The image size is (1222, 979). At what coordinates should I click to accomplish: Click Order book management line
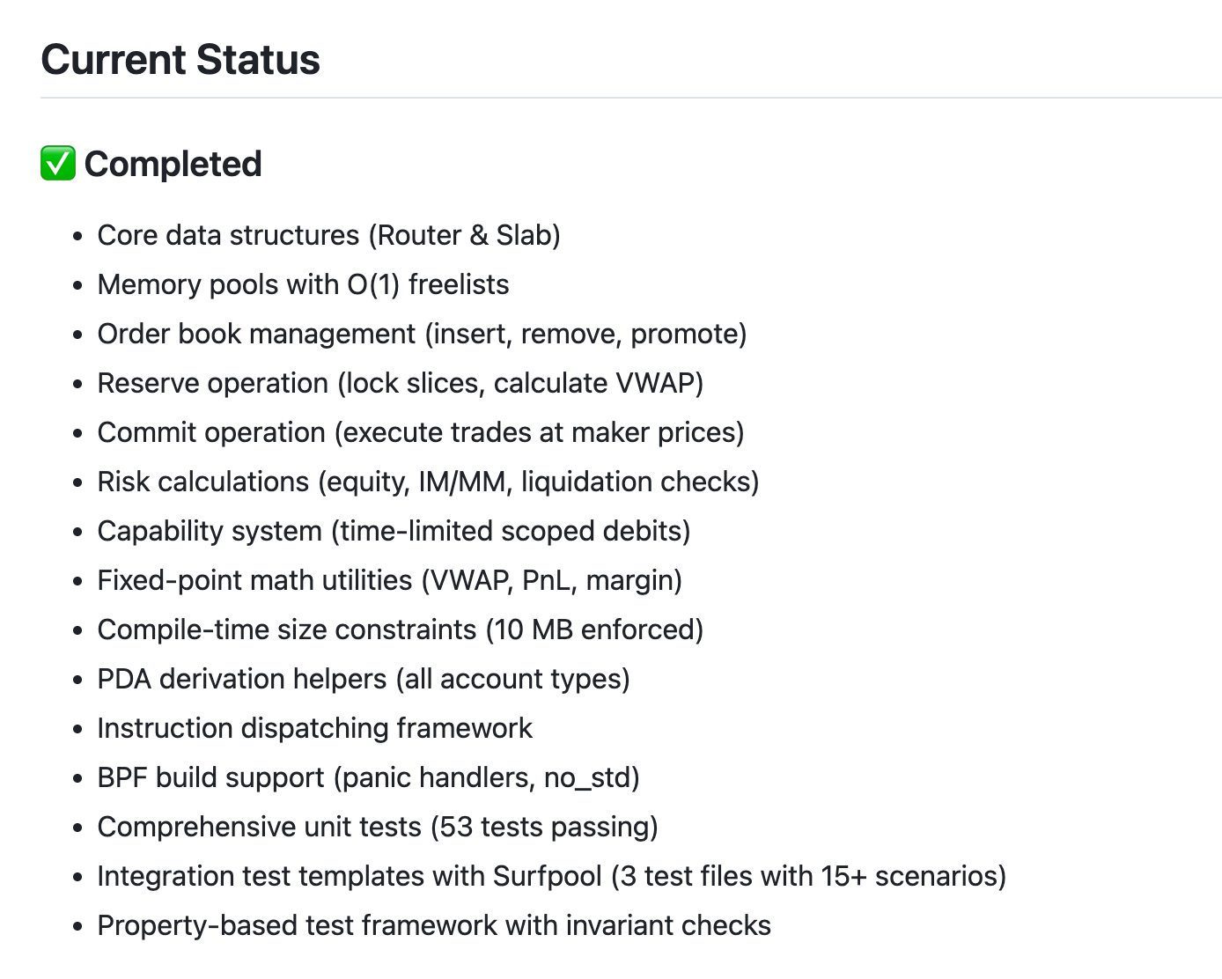pos(422,334)
